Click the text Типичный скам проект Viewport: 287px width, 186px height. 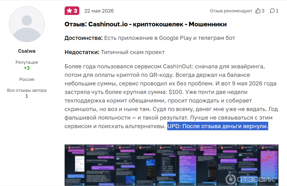pos(133,52)
